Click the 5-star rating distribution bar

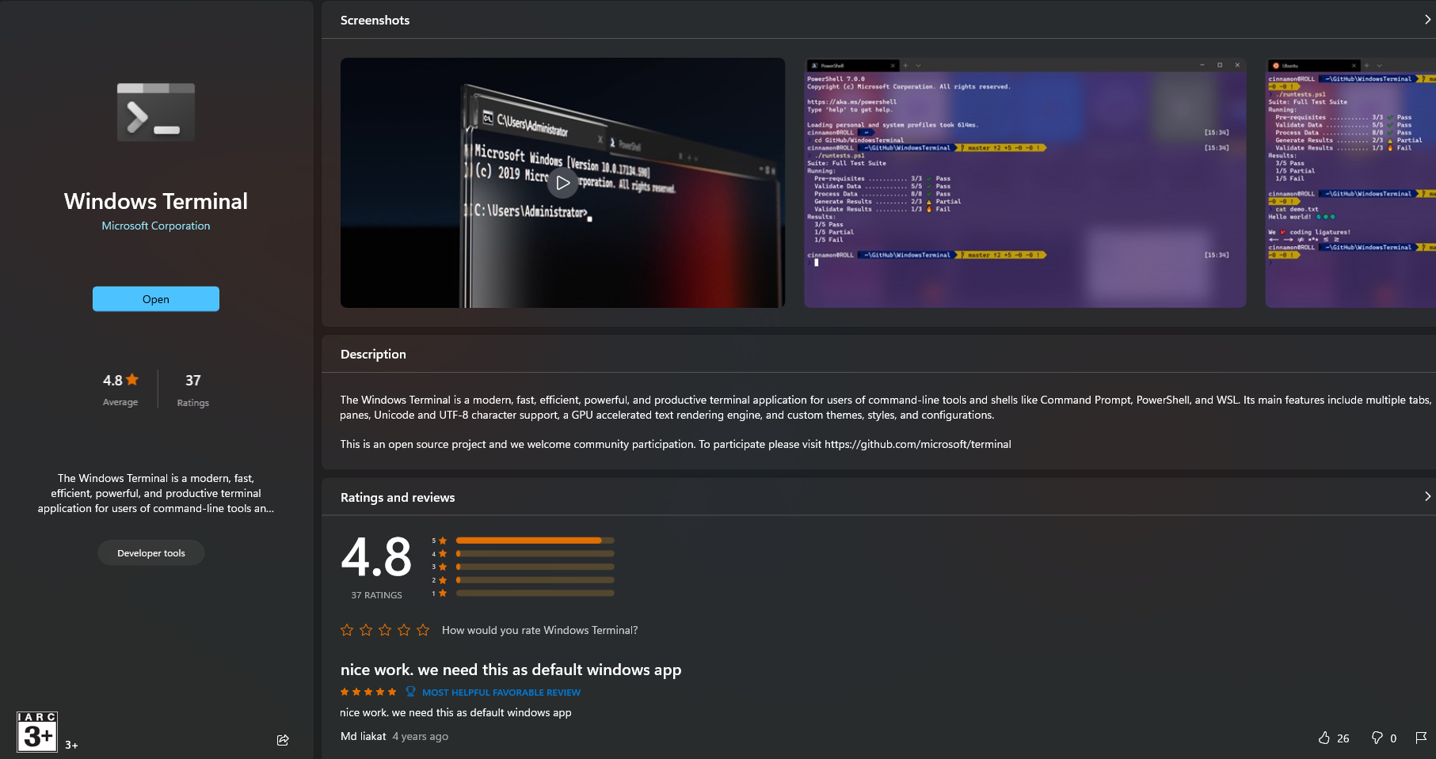point(535,541)
